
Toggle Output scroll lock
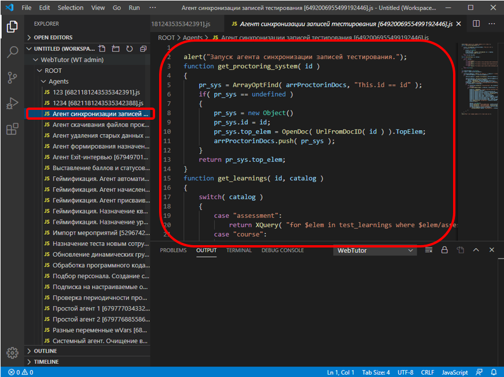tap(444, 250)
